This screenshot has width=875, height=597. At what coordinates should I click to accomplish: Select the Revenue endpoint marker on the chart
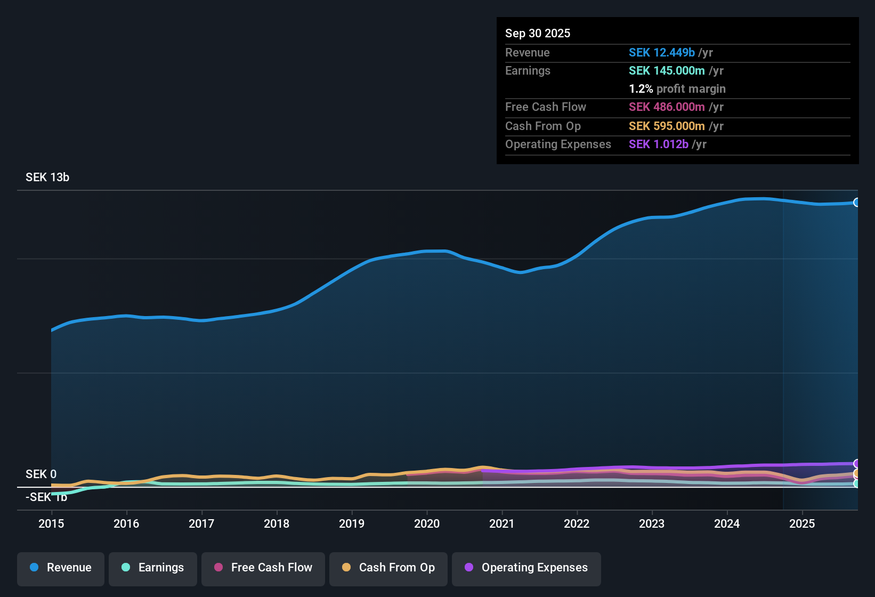click(x=857, y=203)
